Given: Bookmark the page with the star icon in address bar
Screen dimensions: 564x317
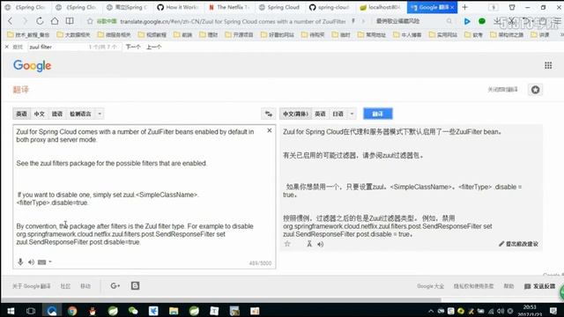Looking at the screenshot, I should tap(90, 21).
